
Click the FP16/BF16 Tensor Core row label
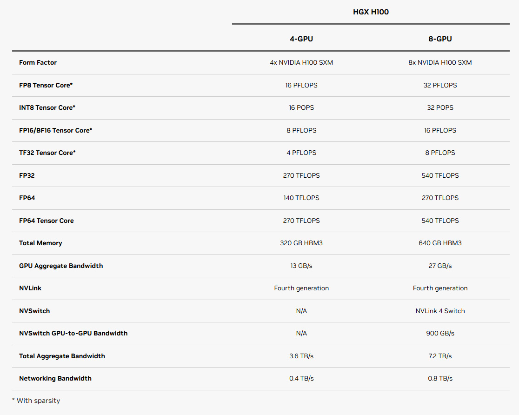coord(56,130)
